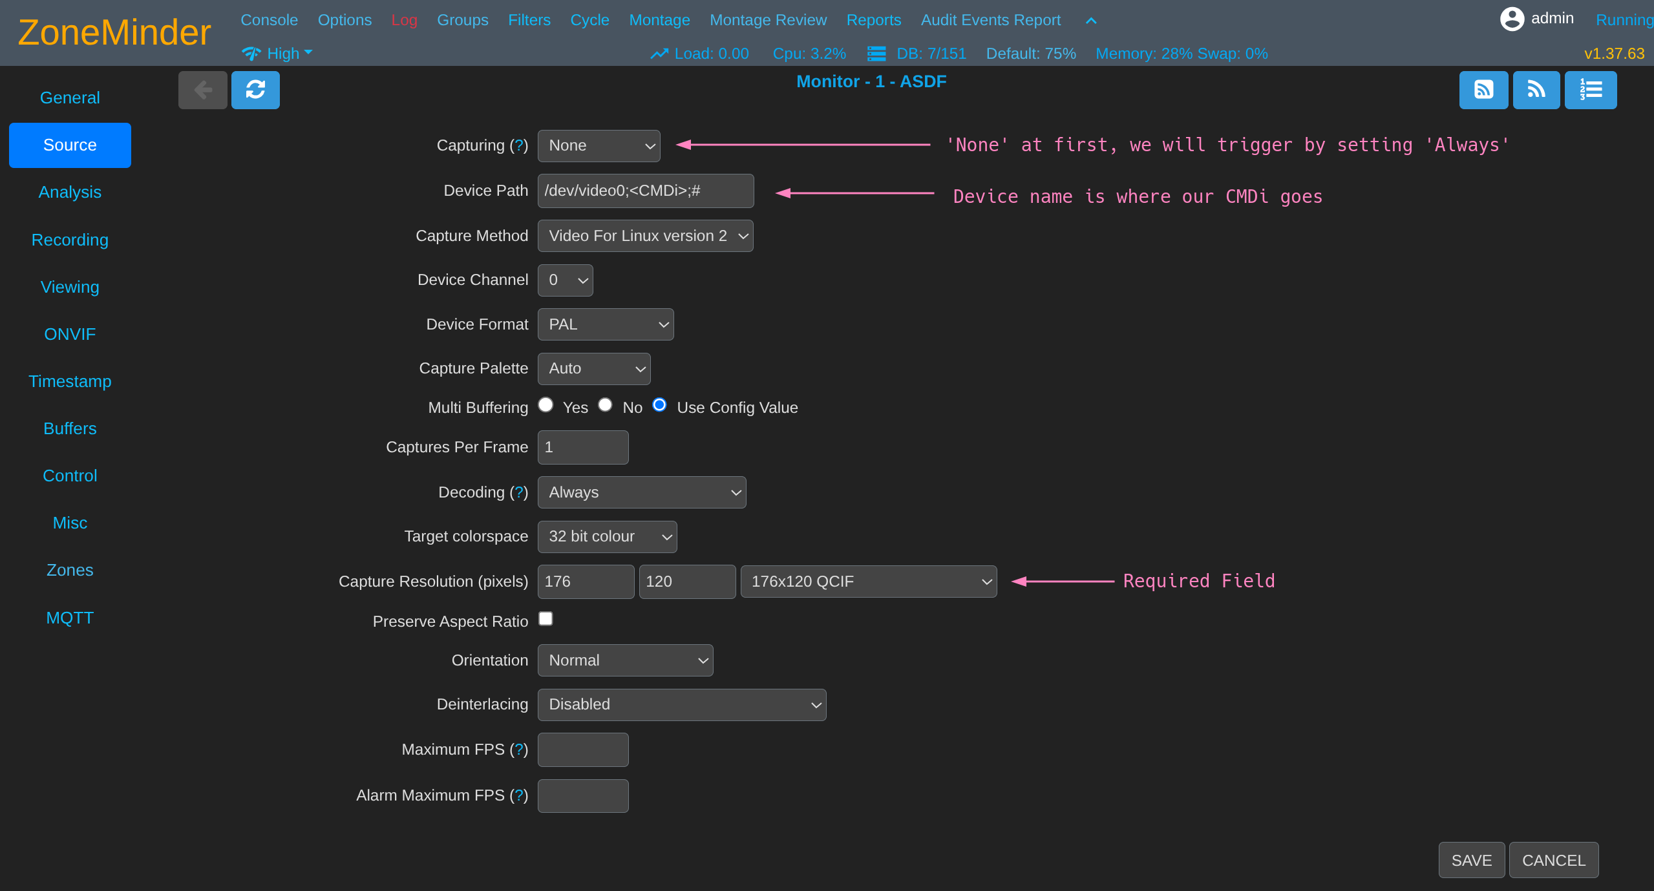Click the admin user avatar icon

(x=1512, y=19)
